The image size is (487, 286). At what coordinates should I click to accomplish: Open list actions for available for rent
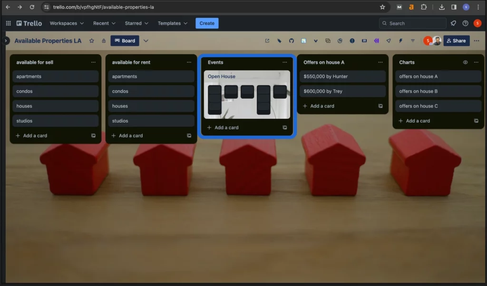(x=189, y=62)
